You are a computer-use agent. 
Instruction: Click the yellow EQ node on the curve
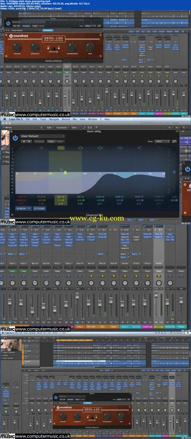[x=65, y=172]
